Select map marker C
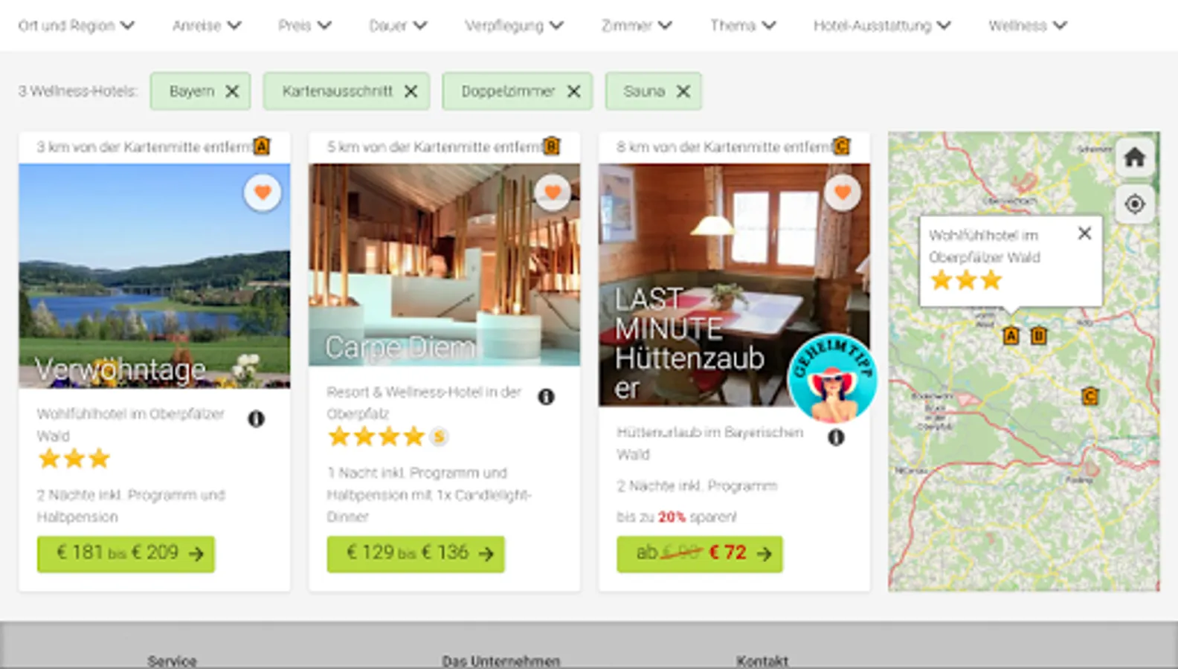This screenshot has width=1178, height=669. (x=1090, y=396)
